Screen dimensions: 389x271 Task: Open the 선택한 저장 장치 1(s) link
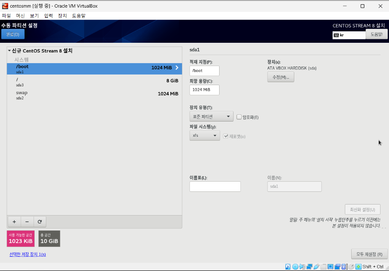pyautogui.click(x=28, y=254)
